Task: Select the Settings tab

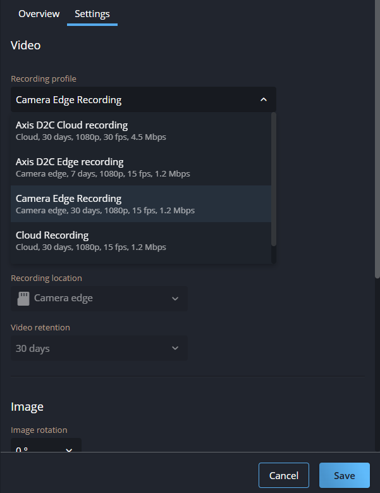Action: 92,14
